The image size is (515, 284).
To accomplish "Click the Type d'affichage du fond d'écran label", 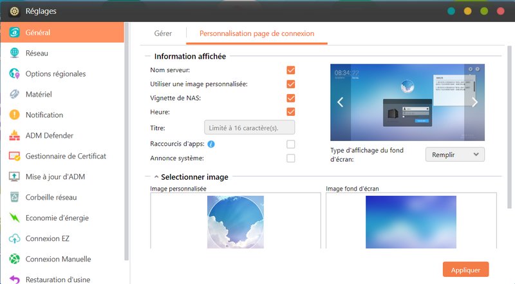I will pos(367,155).
